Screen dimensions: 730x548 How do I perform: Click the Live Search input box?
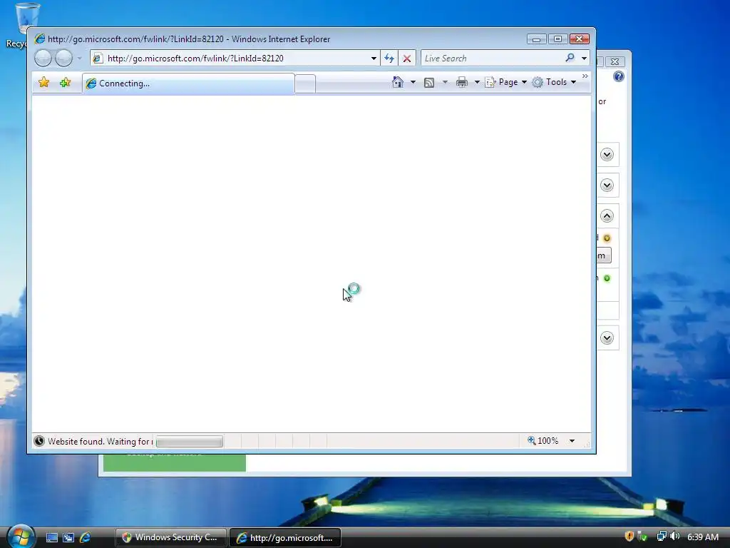pos(491,59)
